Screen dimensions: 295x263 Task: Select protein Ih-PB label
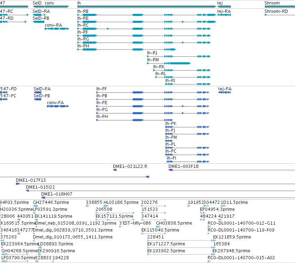click(102, 96)
